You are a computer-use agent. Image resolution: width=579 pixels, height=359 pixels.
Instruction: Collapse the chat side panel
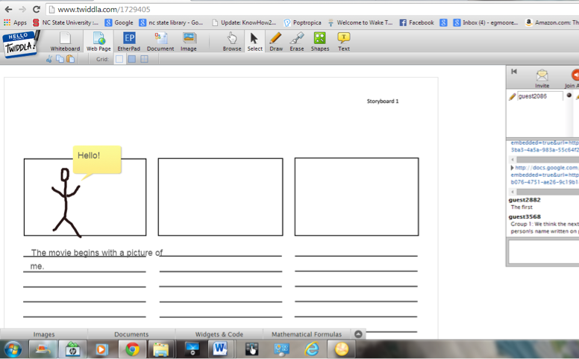[514, 72]
